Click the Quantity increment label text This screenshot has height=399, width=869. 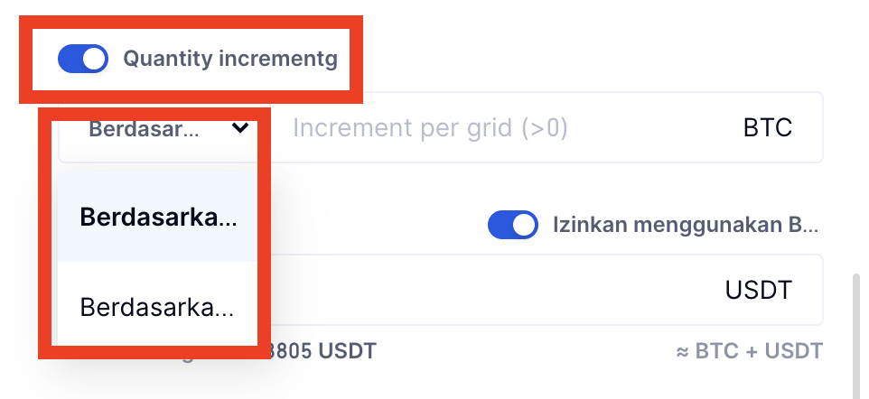tap(229, 60)
